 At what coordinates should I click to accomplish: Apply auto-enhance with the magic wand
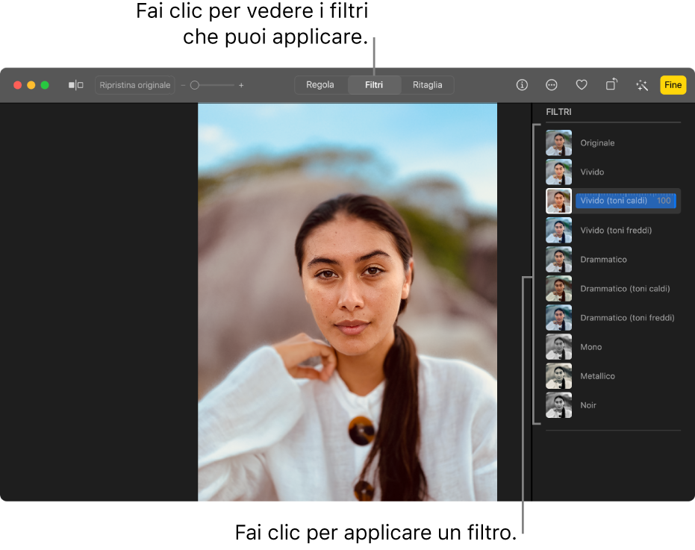pyautogui.click(x=641, y=85)
